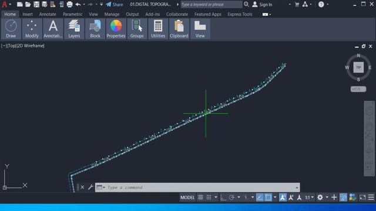Expand the Help dropdown arrow
Image resolution: width=376 pixels, height=211 pixels.
tap(328, 4)
